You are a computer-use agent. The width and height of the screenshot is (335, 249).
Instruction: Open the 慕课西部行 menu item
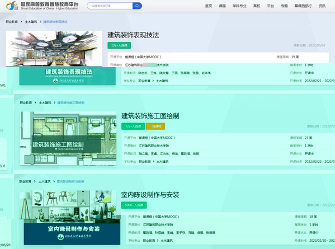(x=303, y=6)
